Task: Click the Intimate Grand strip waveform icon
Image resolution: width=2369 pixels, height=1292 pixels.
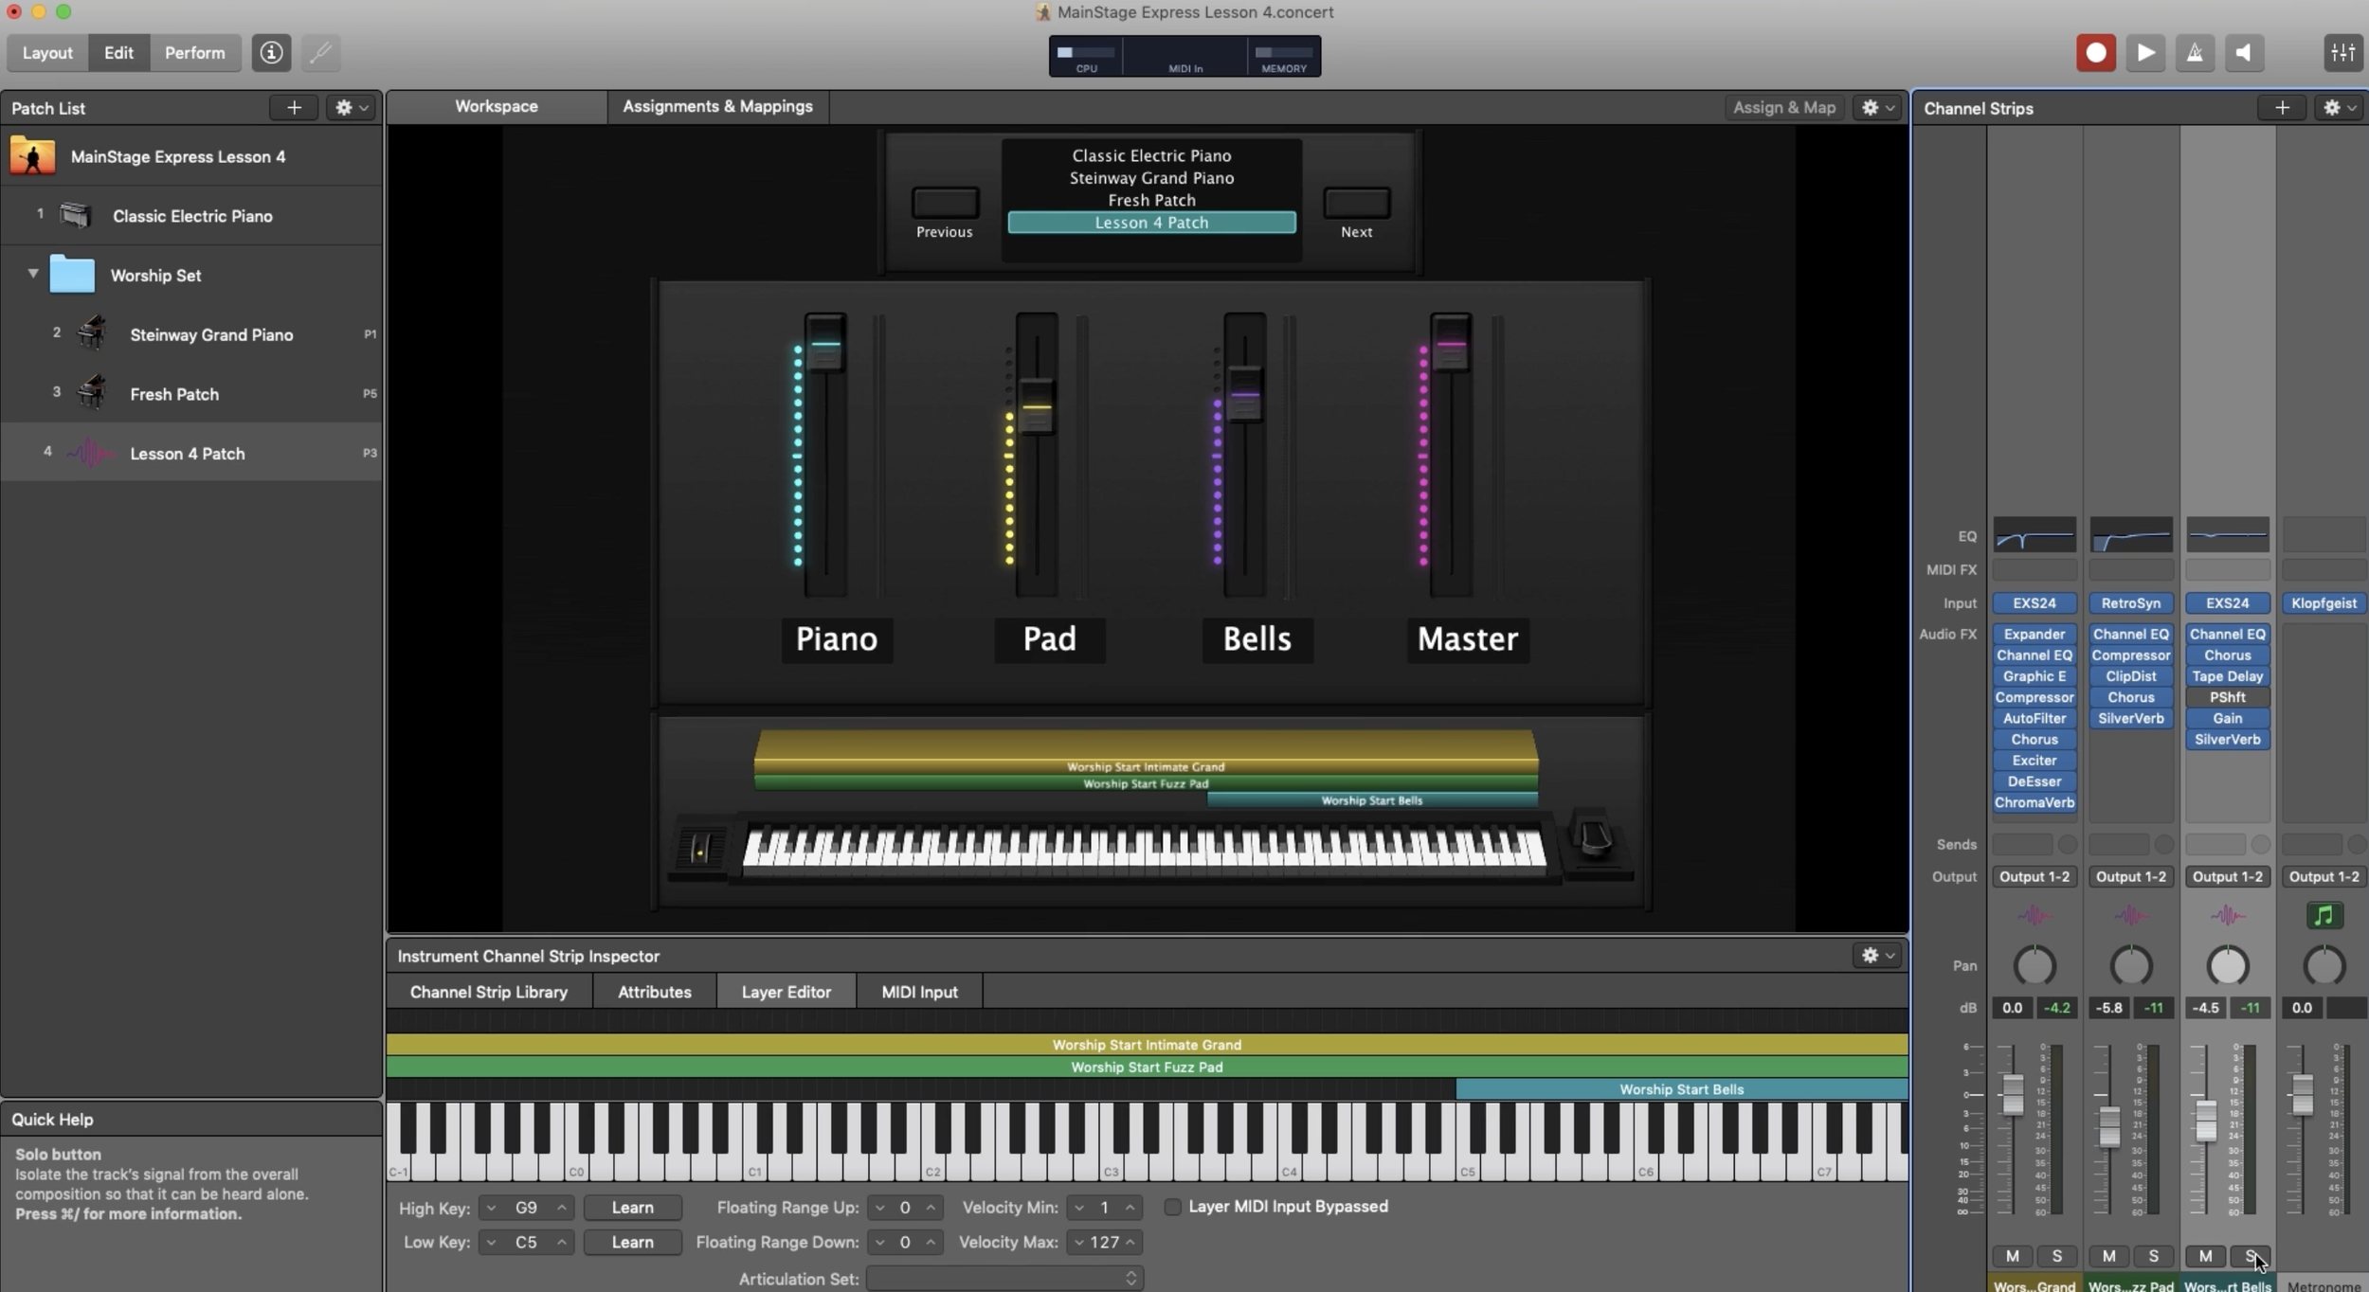Action: tap(2034, 915)
